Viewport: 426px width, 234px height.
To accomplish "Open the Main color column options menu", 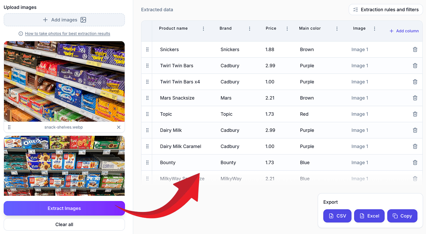I will [x=337, y=29].
